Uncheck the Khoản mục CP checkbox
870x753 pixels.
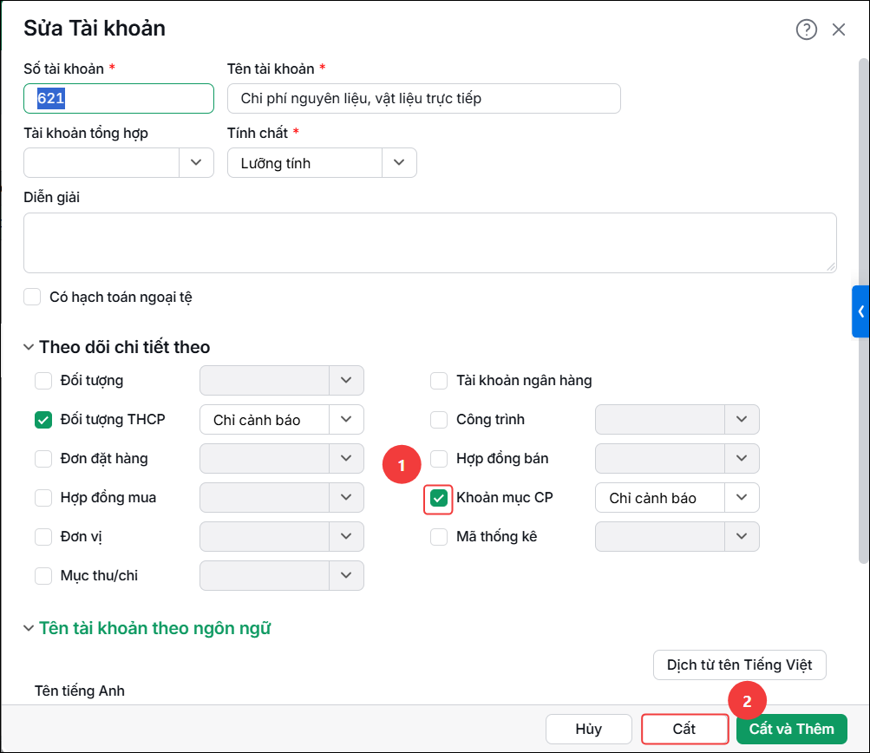439,498
